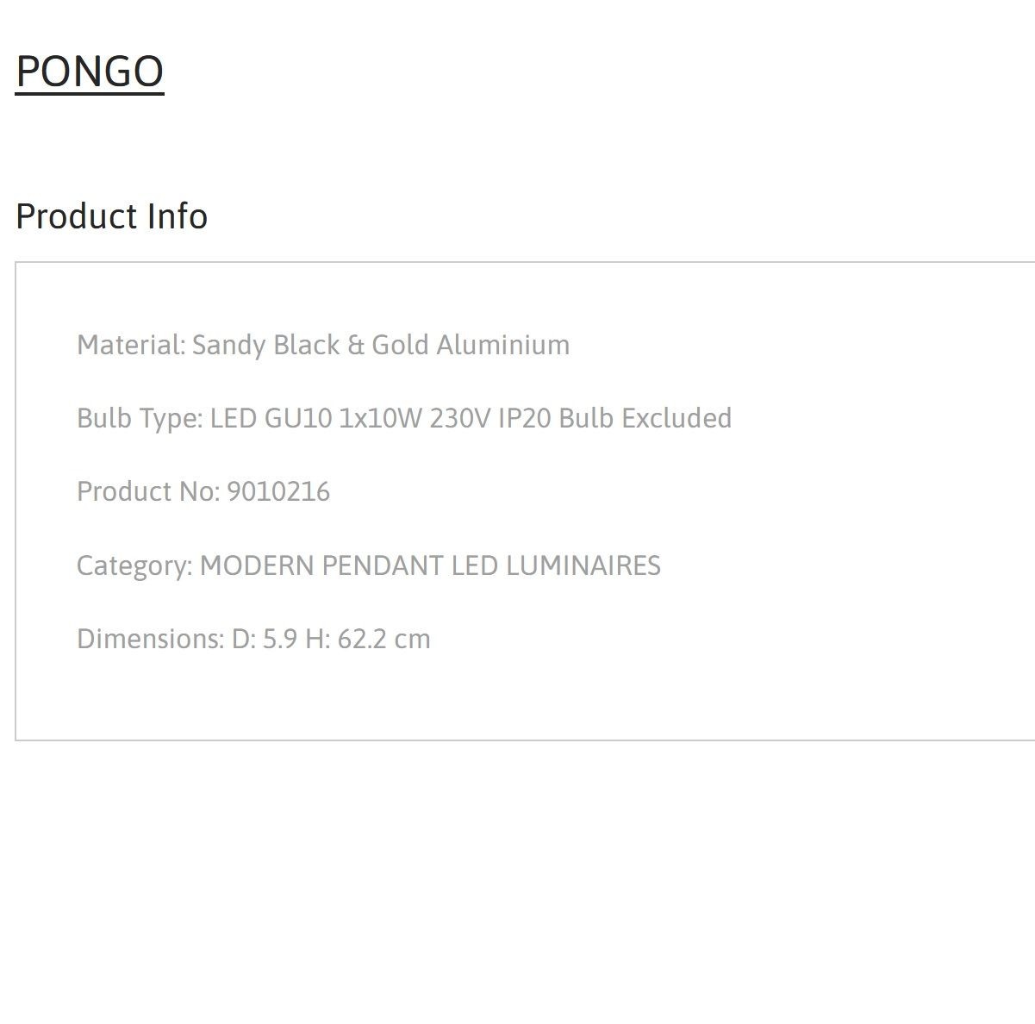1035x1024 pixels.
Task: Click the Product Info heading
Action: pos(111,216)
